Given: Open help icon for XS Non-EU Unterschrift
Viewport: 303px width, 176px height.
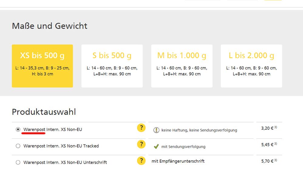Looking at the screenshot, I should point(141,161).
